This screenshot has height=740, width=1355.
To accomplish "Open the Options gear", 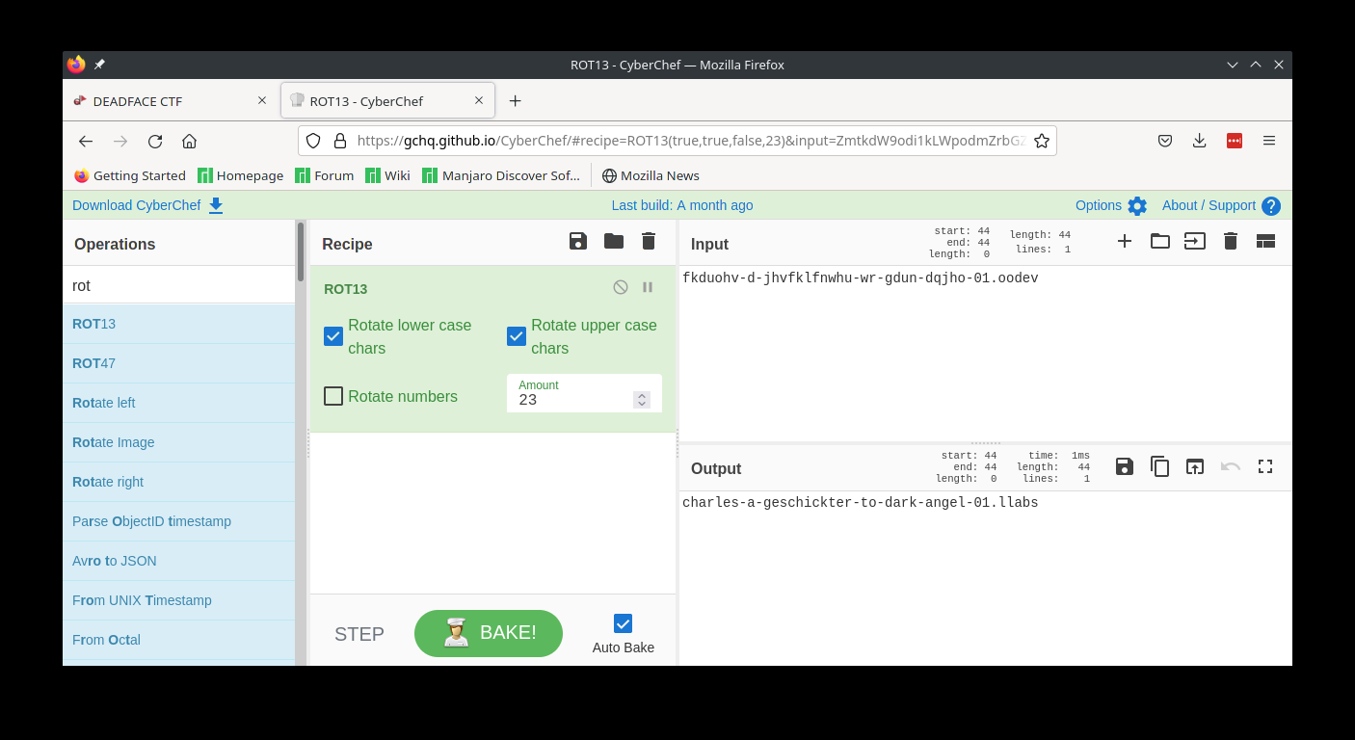I will coord(1137,205).
